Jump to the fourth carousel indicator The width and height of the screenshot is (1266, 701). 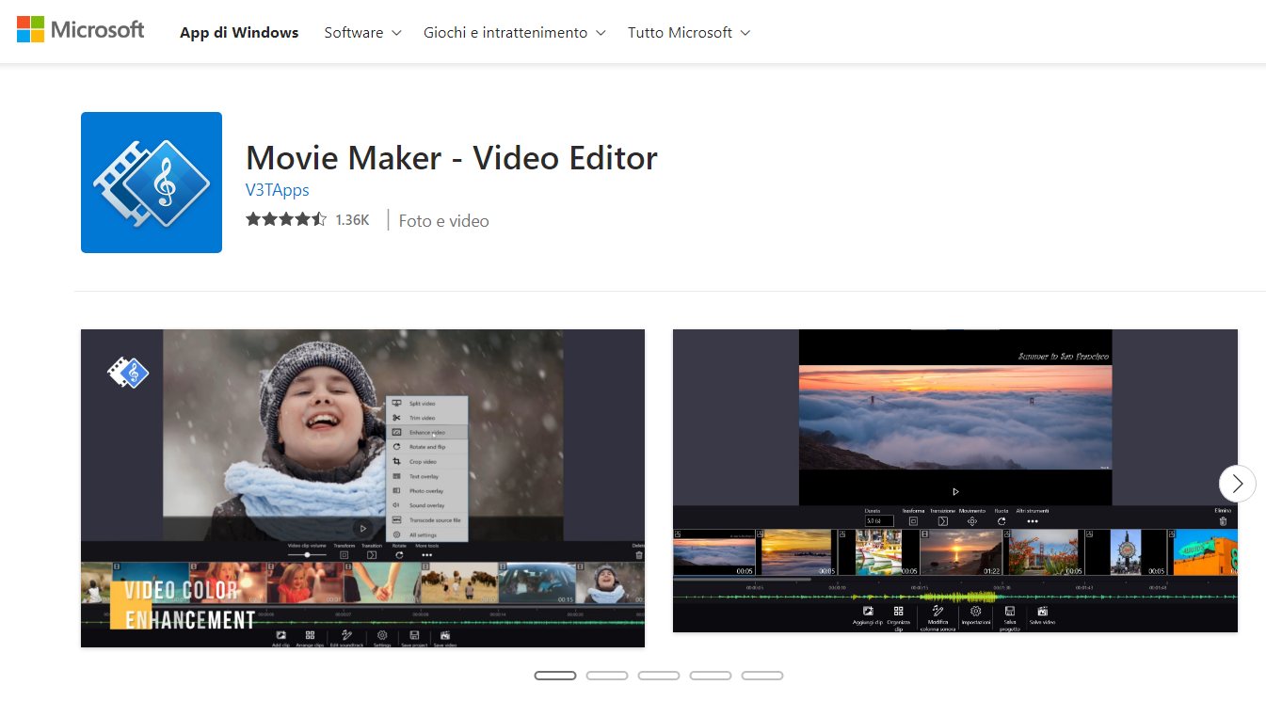(x=710, y=676)
